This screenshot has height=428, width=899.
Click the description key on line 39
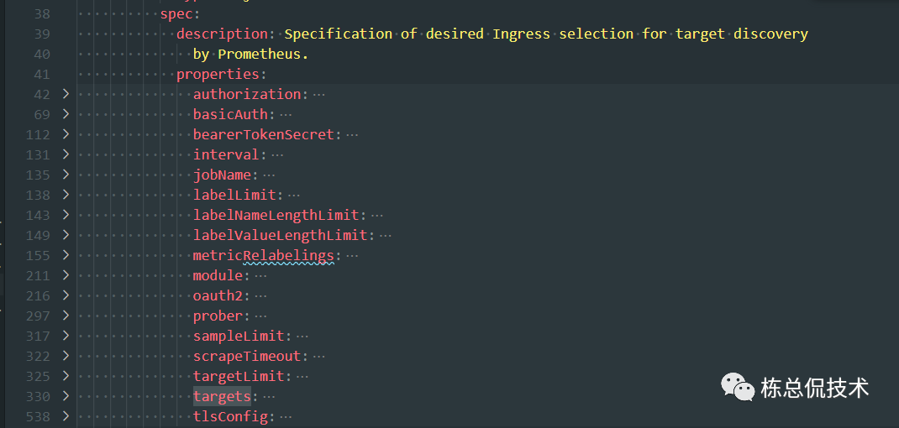[x=222, y=34]
